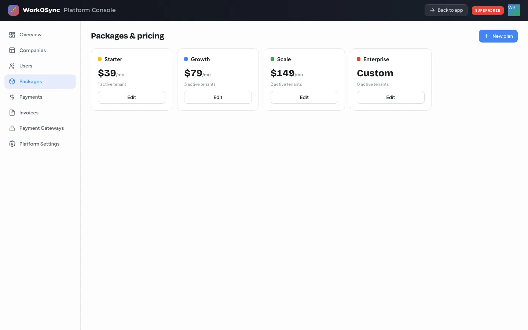
Task: Click the Packages box icon
Action: (x=12, y=81)
